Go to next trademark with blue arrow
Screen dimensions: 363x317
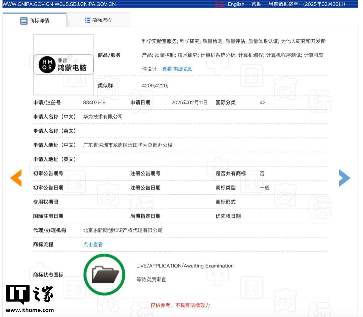345,178
